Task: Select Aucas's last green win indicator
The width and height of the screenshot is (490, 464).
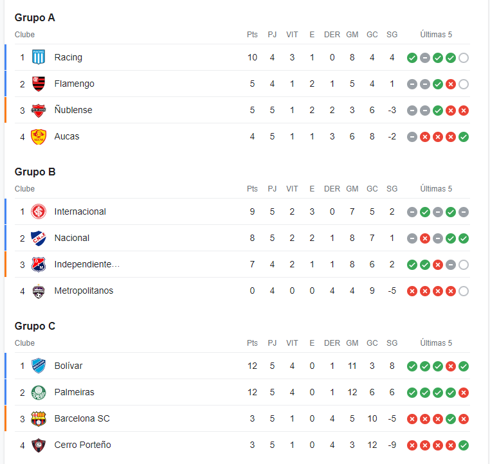Action: pyautogui.click(x=464, y=137)
